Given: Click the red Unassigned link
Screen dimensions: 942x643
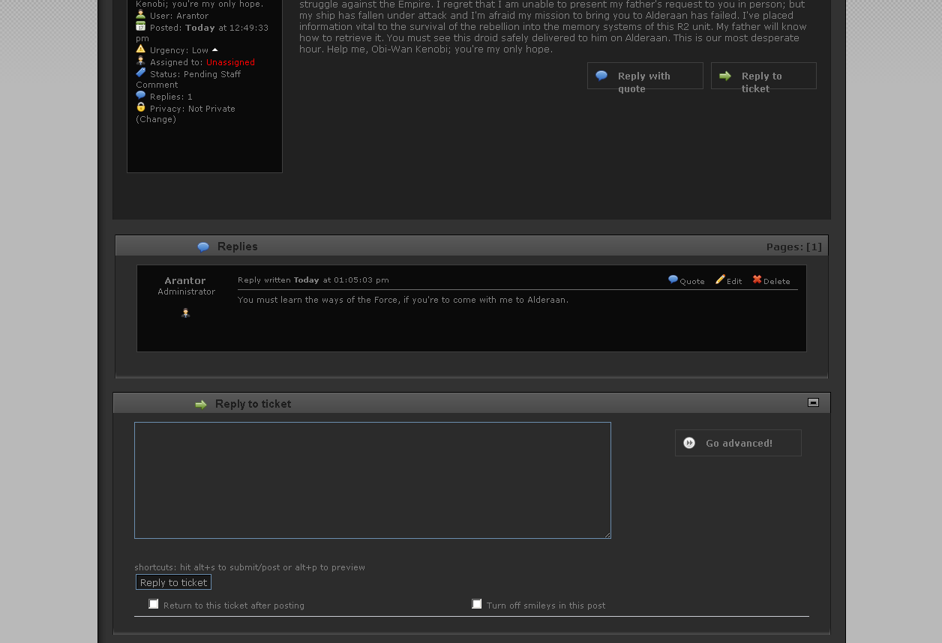Looking at the screenshot, I should click(x=230, y=62).
